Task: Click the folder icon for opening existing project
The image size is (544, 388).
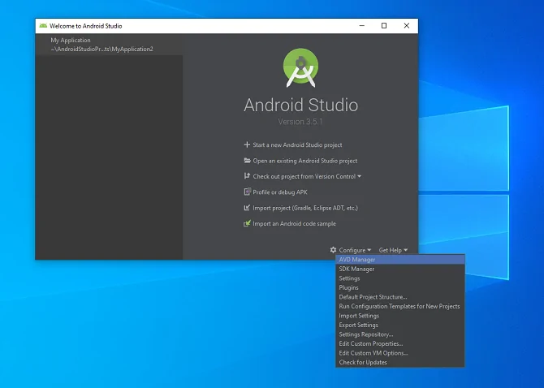Action: point(247,161)
